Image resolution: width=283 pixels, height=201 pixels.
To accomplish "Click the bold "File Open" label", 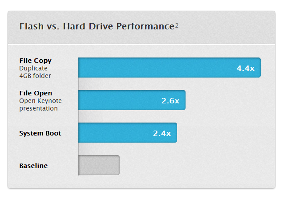I will click(36, 93).
